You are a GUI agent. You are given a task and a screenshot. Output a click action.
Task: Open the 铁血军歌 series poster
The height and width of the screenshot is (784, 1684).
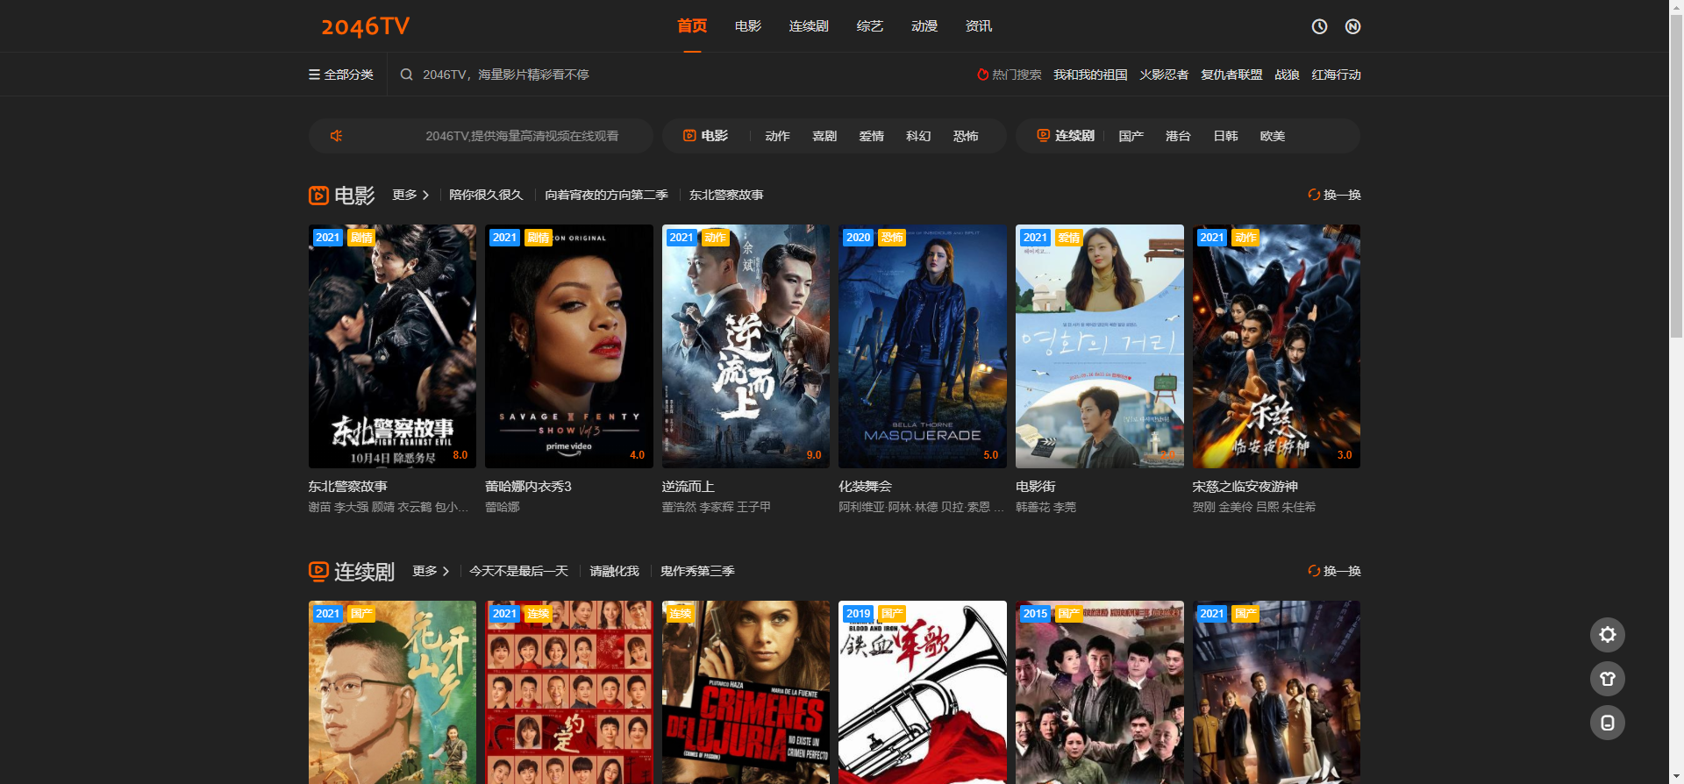coord(923,693)
